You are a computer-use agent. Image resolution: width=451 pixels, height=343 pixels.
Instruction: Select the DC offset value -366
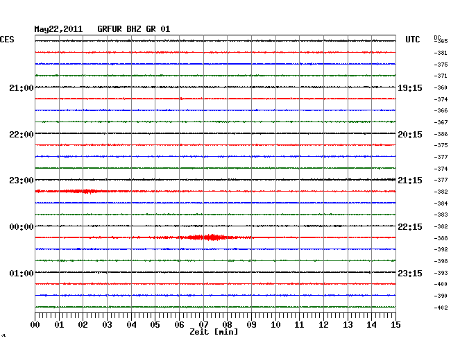tap(441, 110)
